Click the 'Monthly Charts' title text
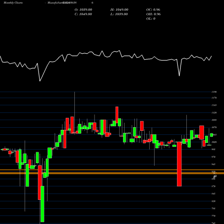This screenshot has height=224, width=224. point(13,3)
